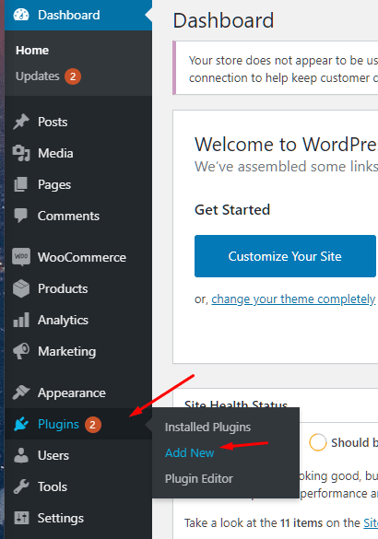Click the Welcome to WordPress heading
This screenshot has width=378, height=539.
coord(286,144)
